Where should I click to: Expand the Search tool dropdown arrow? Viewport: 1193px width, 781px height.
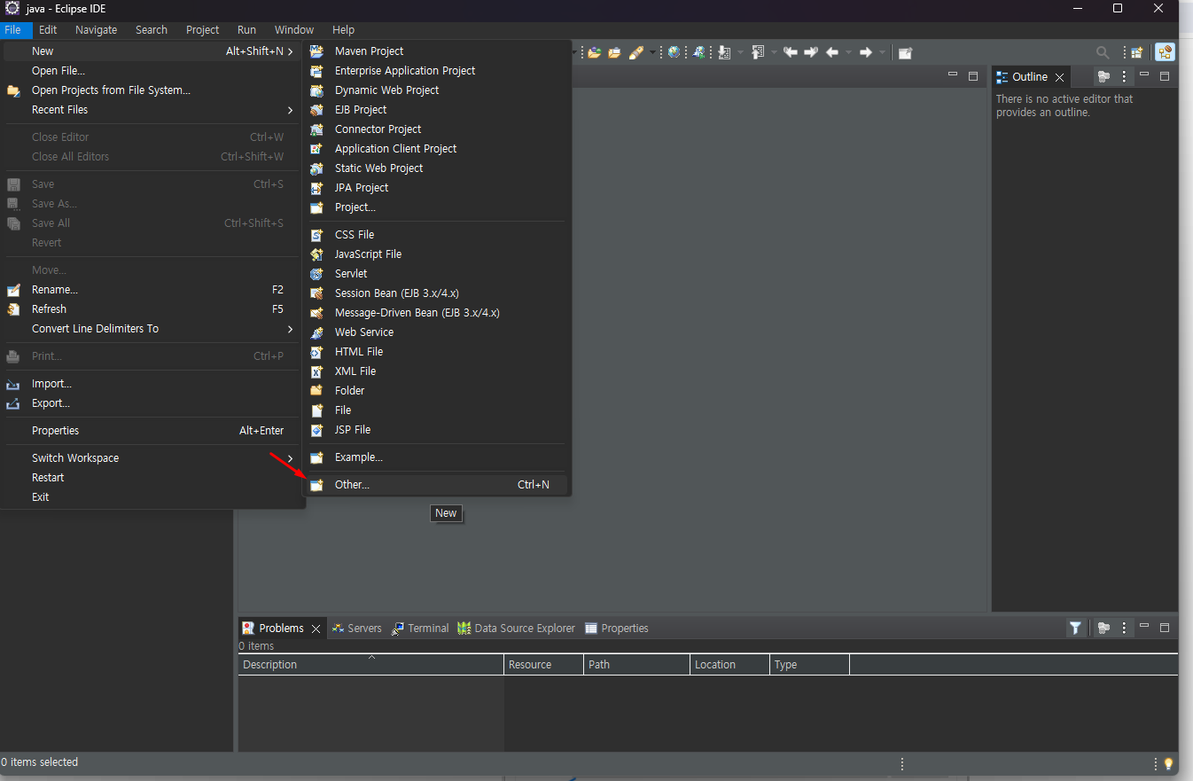(x=652, y=52)
